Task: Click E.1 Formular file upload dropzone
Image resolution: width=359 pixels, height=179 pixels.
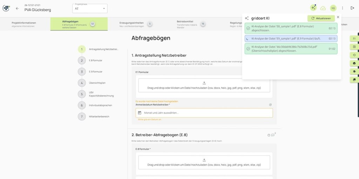Action: (x=204, y=85)
